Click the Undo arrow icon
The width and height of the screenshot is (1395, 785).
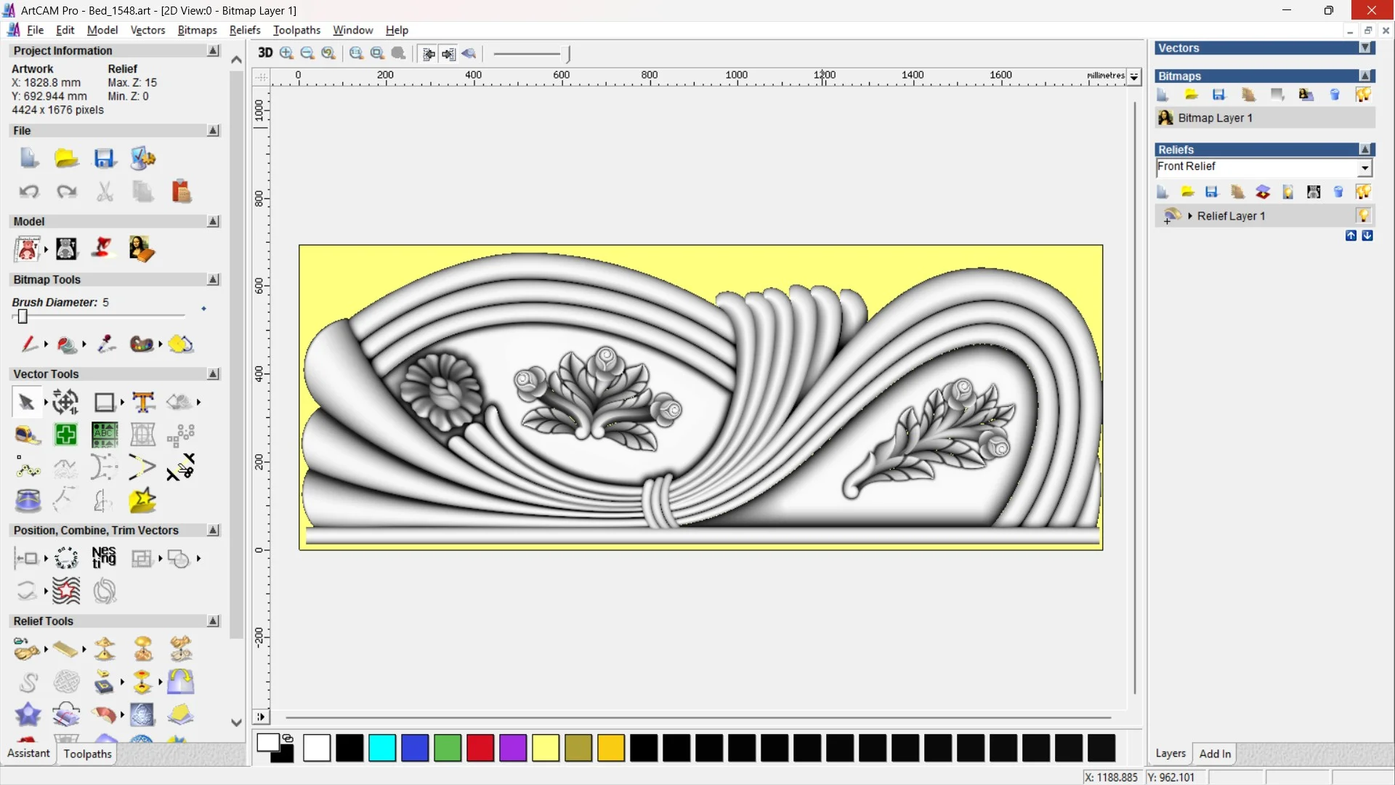[29, 191]
